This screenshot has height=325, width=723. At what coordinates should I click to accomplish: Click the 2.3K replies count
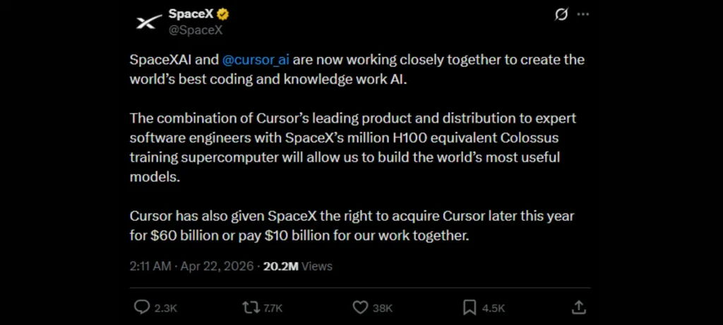coord(165,308)
